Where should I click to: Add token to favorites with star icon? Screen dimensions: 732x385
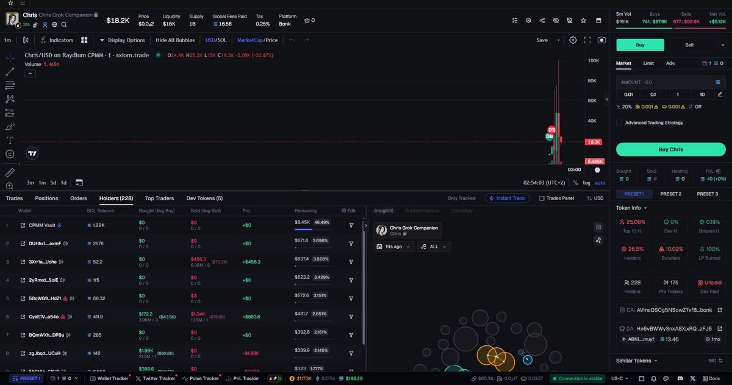coord(584,20)
